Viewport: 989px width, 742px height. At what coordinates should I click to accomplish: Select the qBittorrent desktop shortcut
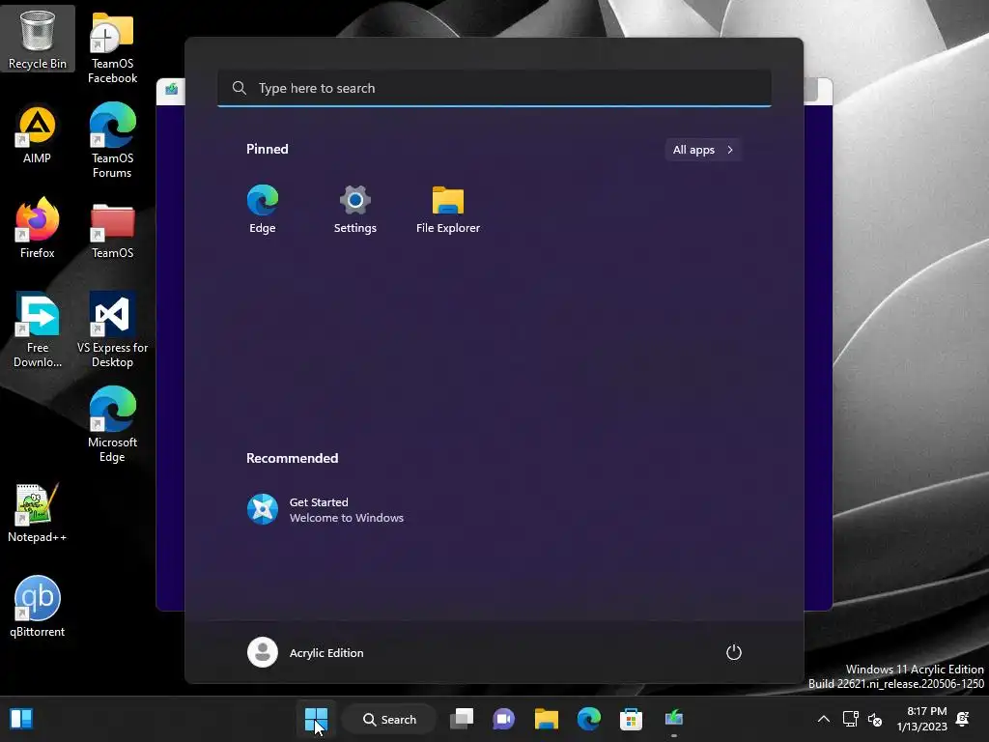[38, 607]
